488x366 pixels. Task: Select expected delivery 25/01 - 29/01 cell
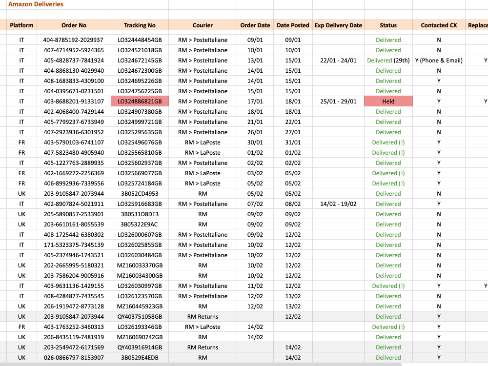(x=338, y=102)
